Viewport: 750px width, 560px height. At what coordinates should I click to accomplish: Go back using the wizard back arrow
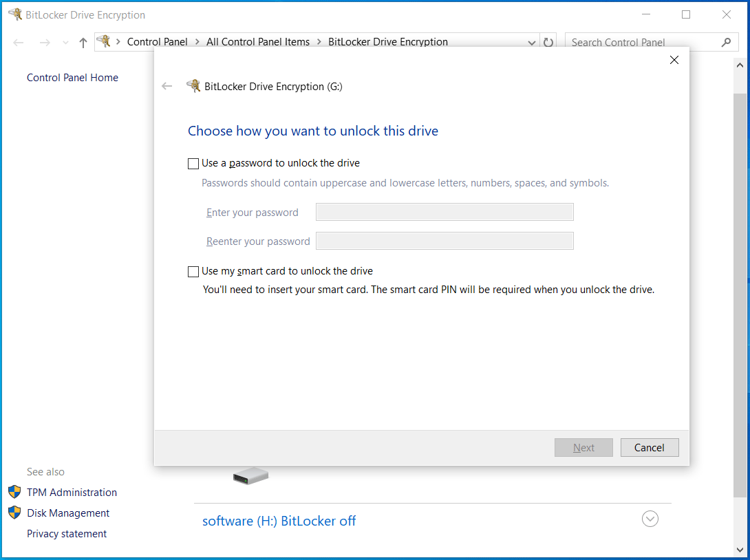tap(167, 86)
